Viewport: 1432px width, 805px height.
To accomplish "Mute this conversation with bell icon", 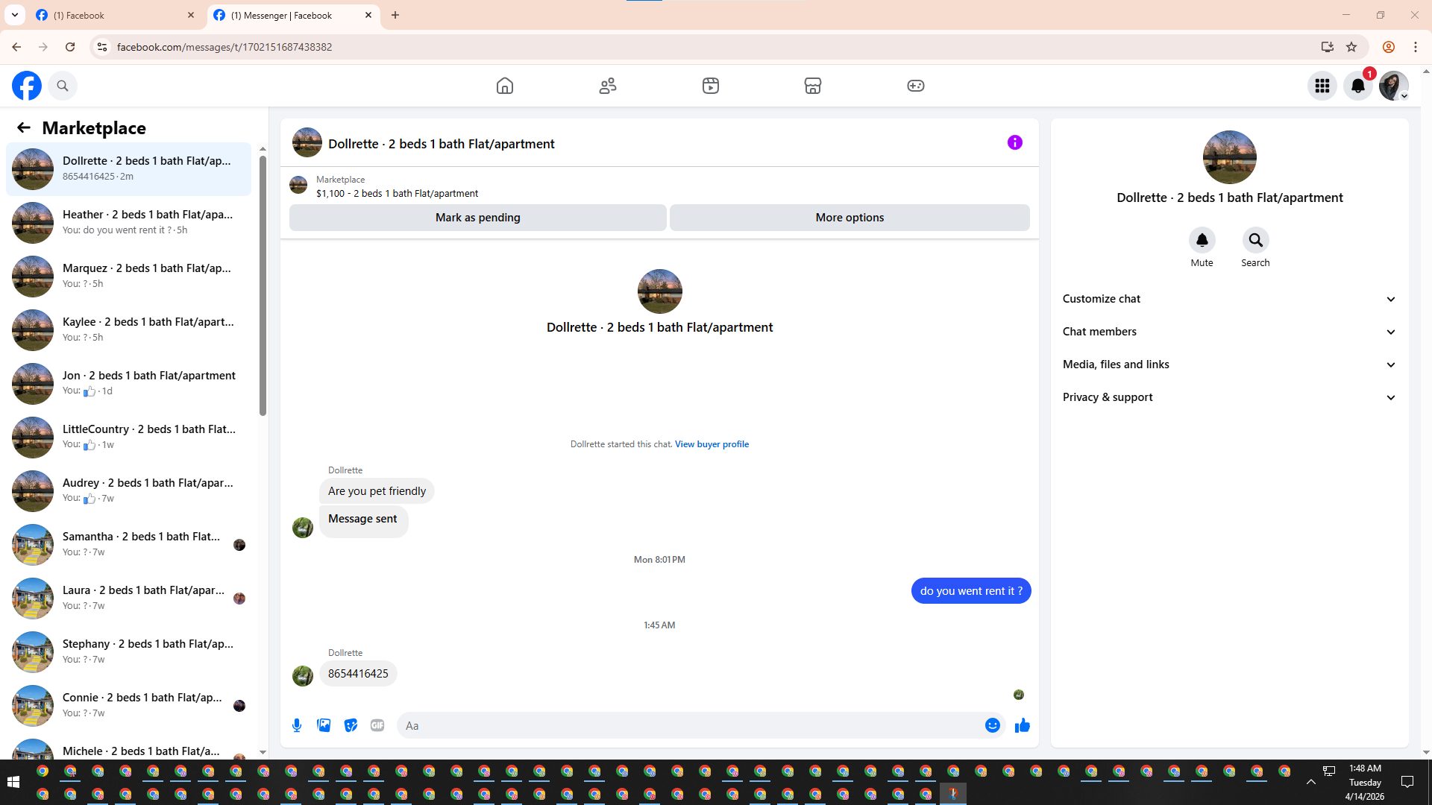I will tap(1202, 240).
